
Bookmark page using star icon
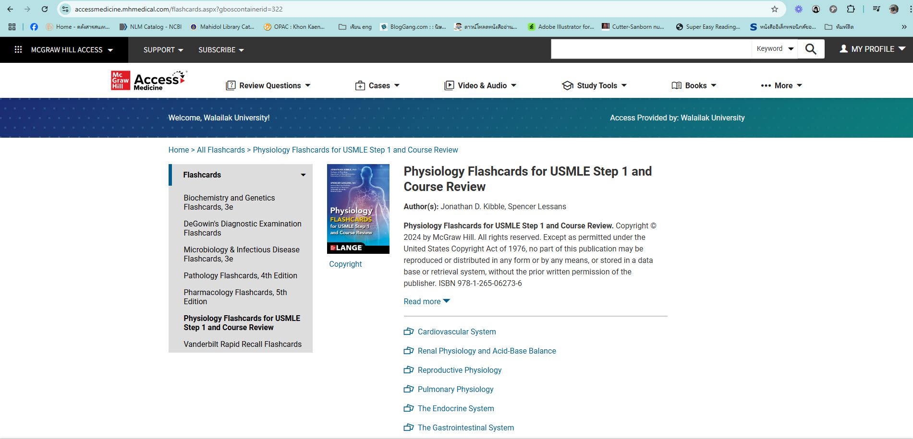tap(775, 9)
